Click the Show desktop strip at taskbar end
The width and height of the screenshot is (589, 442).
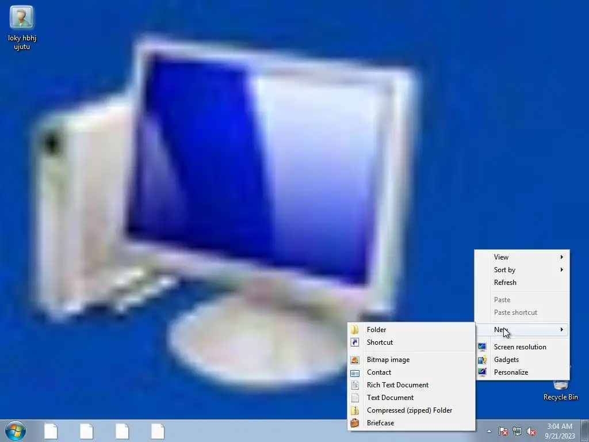pyautogui.click(x=585, y=431)
